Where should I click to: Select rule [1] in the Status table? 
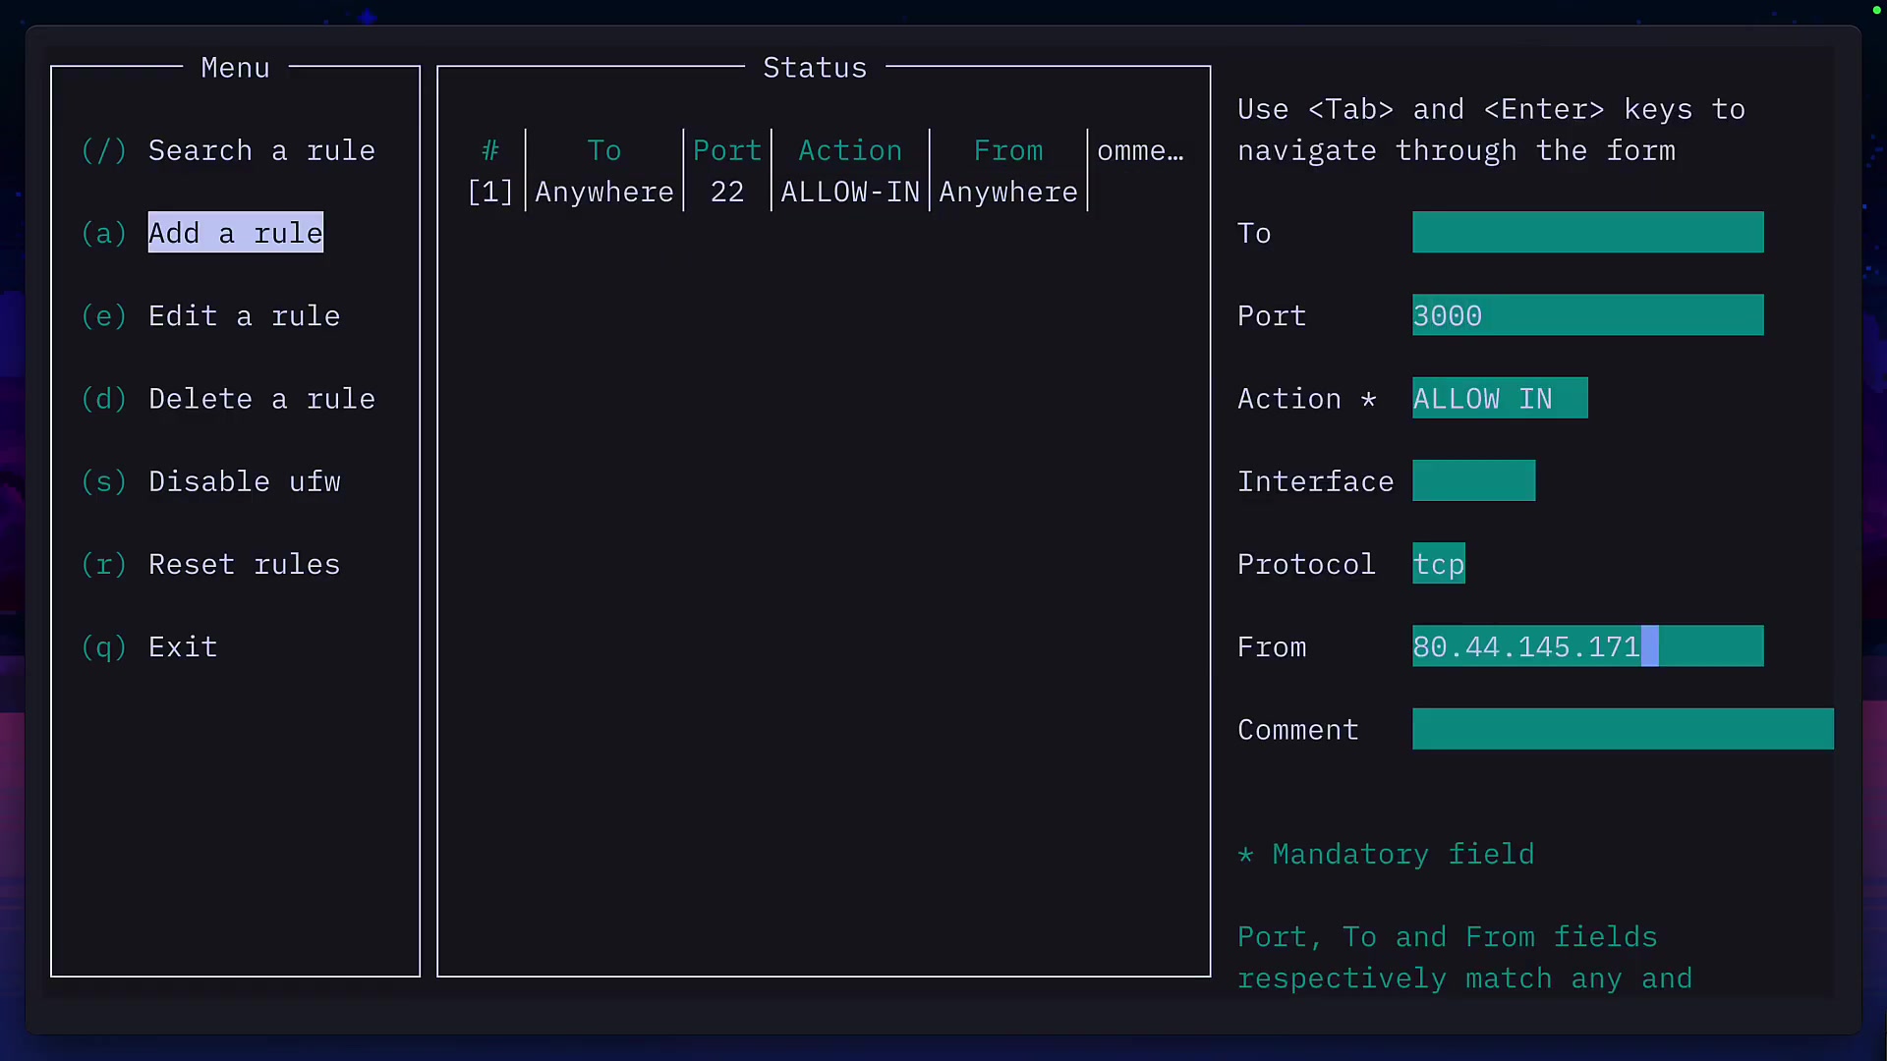(490, 192)
